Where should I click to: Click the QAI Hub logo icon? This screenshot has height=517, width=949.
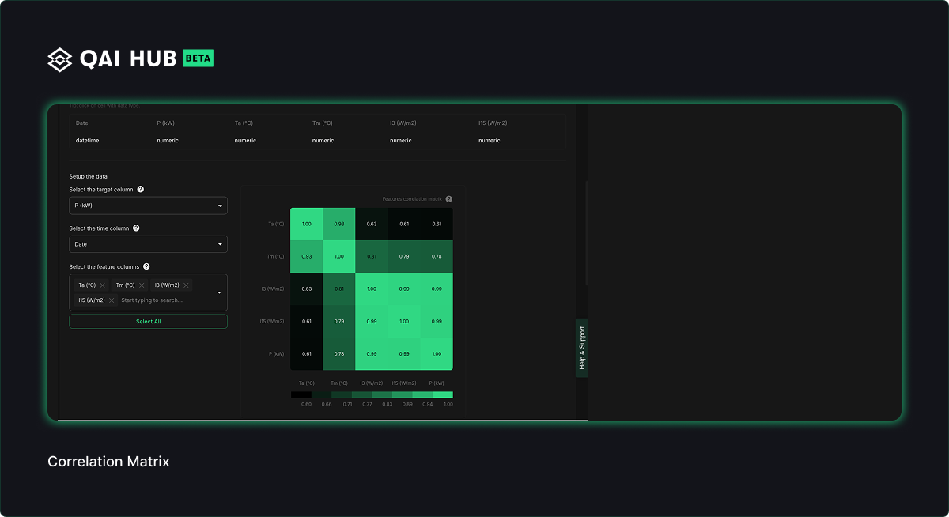60,58
